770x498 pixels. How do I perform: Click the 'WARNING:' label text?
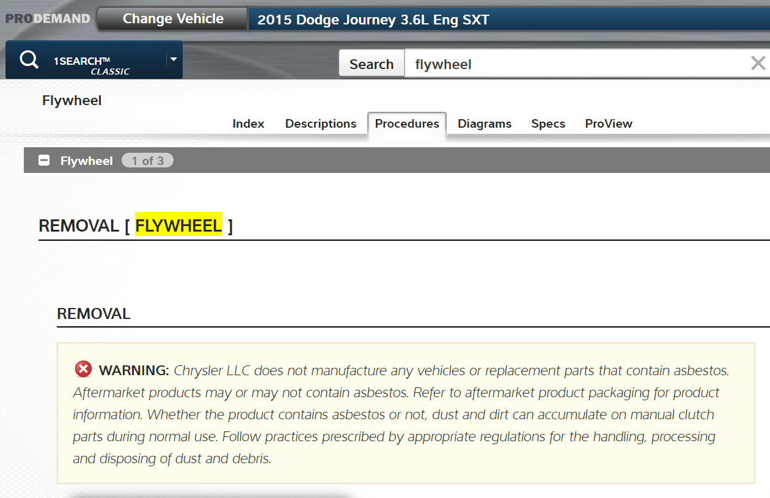pos(134,370)
